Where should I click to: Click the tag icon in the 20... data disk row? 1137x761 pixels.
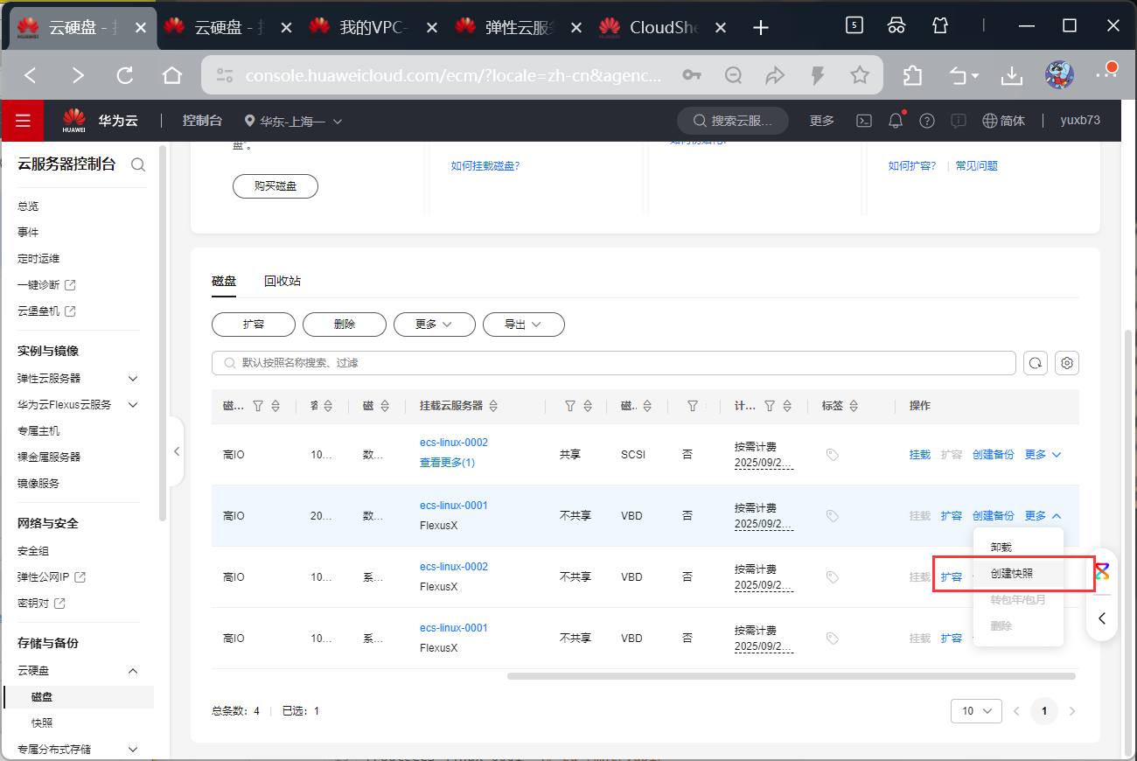[833, 516]
